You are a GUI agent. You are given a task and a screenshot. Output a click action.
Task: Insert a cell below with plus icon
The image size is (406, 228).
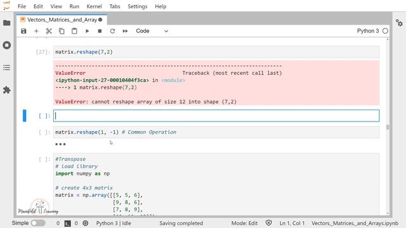tap(36, 31)
